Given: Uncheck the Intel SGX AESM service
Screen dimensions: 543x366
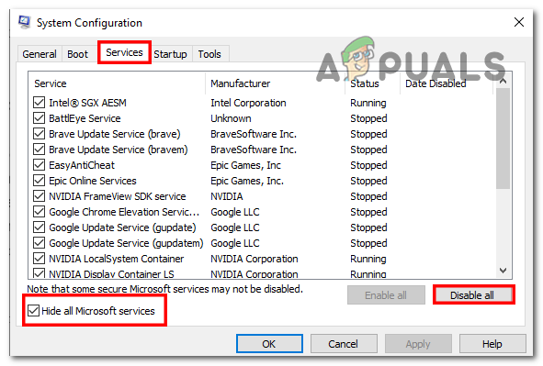Looking at the screenshot, I should [x=40, y=103].
